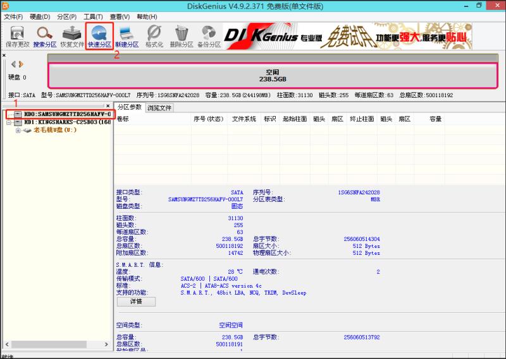Launch Recover Files (恢复文件) tool
The image size is (506, 359).
pyautogui.click(x=72, y=37)
